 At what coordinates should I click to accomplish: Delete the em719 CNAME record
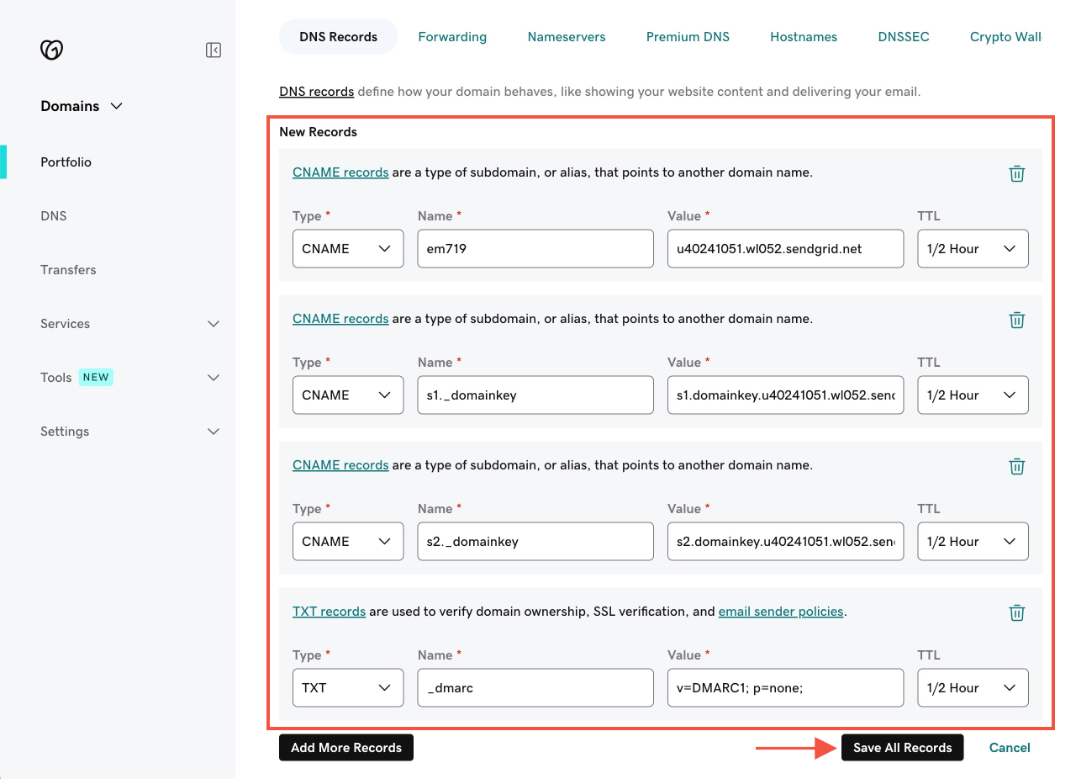pos(1016,173)
